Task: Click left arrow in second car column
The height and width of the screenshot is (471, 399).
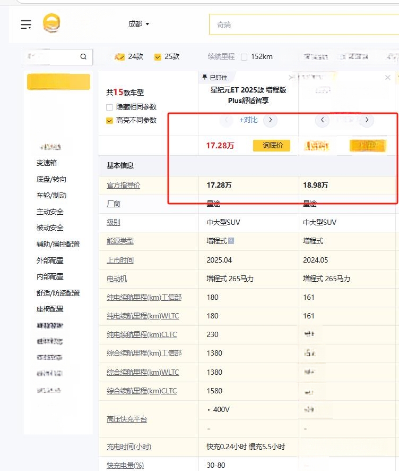Action: coord(322,120)
